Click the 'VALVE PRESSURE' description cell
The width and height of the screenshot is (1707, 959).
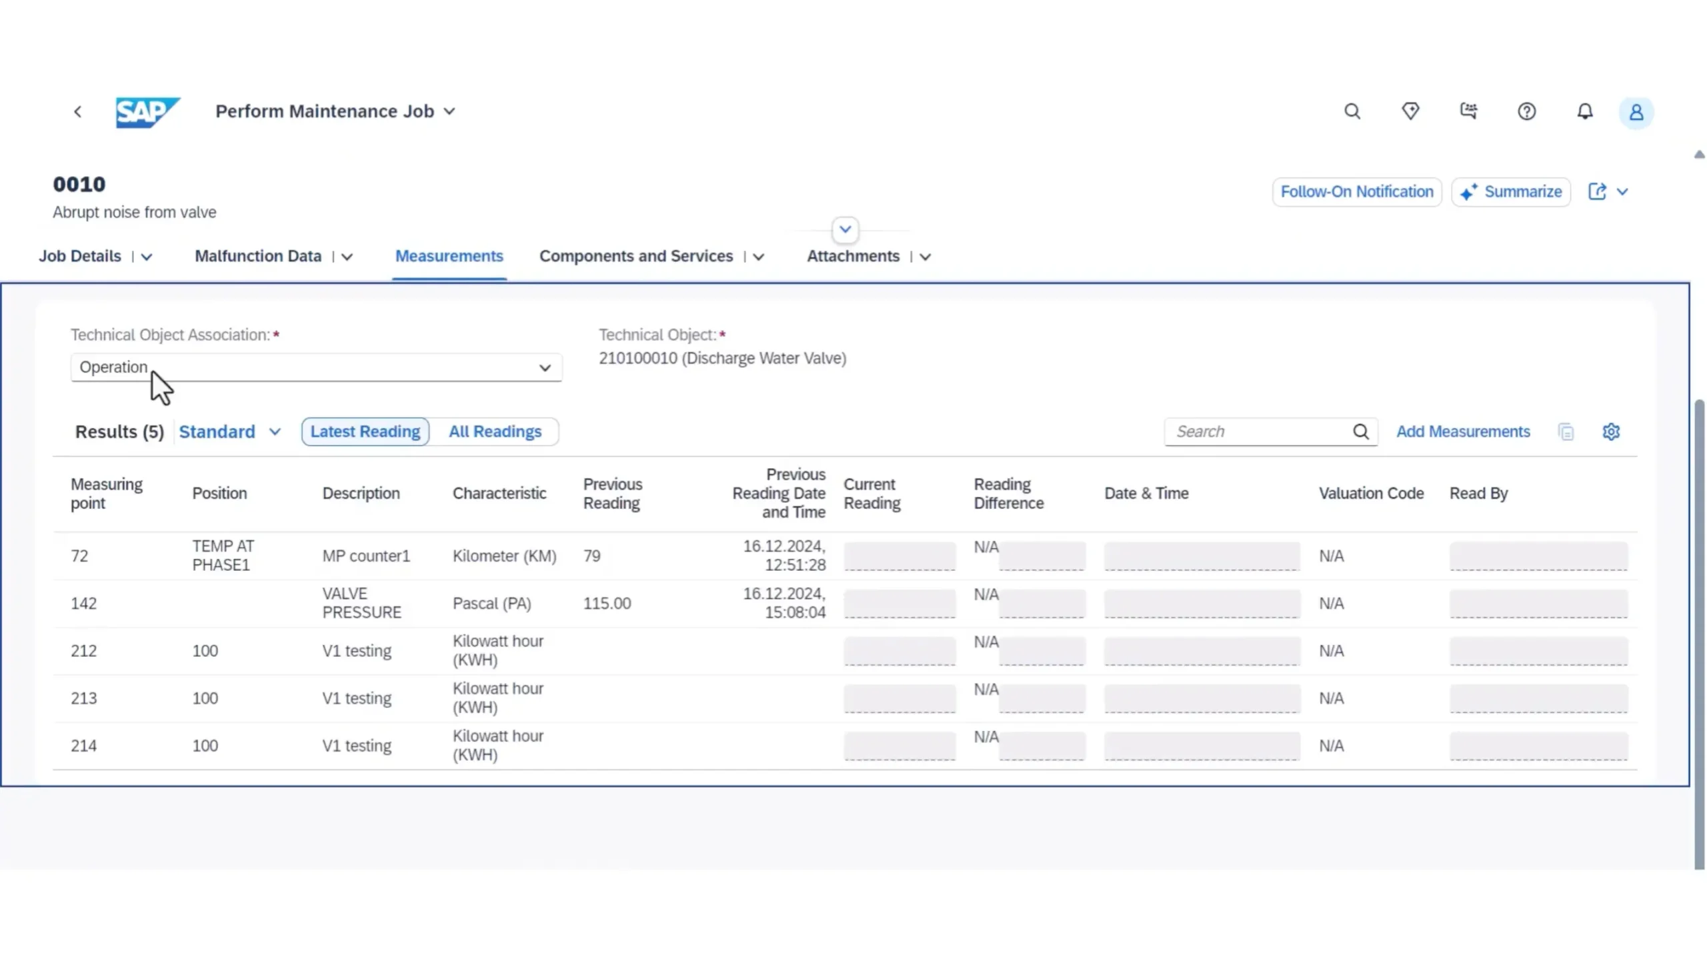(362, 603)
